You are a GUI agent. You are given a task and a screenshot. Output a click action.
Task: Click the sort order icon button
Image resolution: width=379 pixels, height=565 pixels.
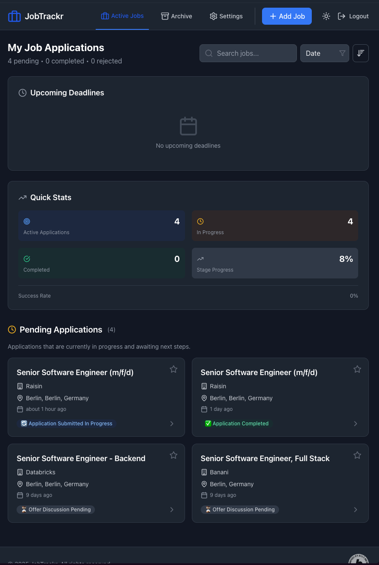click(361, 53)
